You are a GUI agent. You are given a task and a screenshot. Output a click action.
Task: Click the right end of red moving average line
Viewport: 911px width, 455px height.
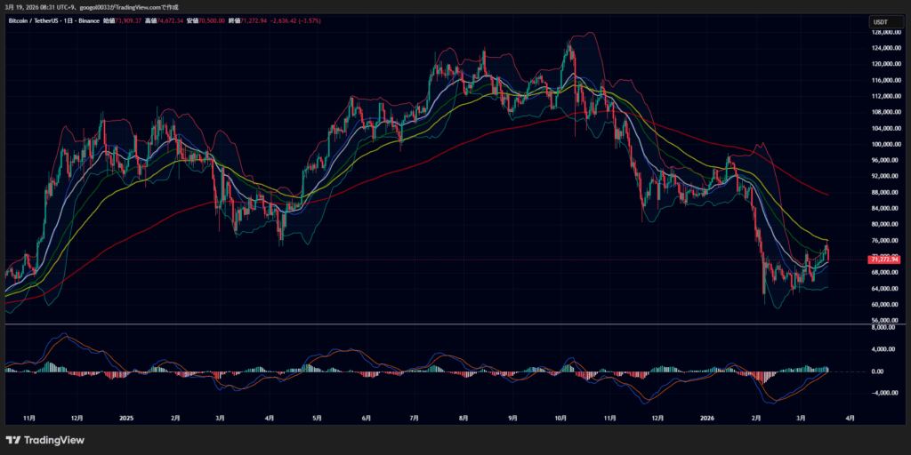coord(827,194)
